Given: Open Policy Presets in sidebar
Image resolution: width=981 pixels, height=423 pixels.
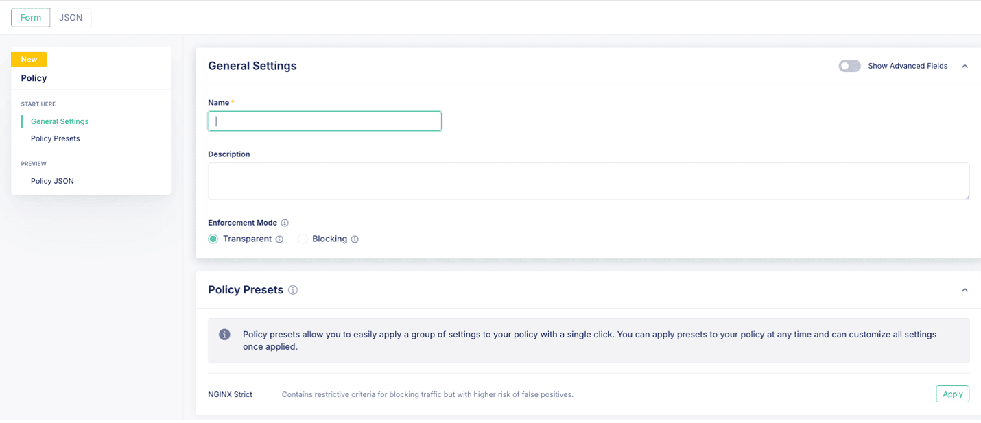Looking at the screenshot, I should 56,138.
